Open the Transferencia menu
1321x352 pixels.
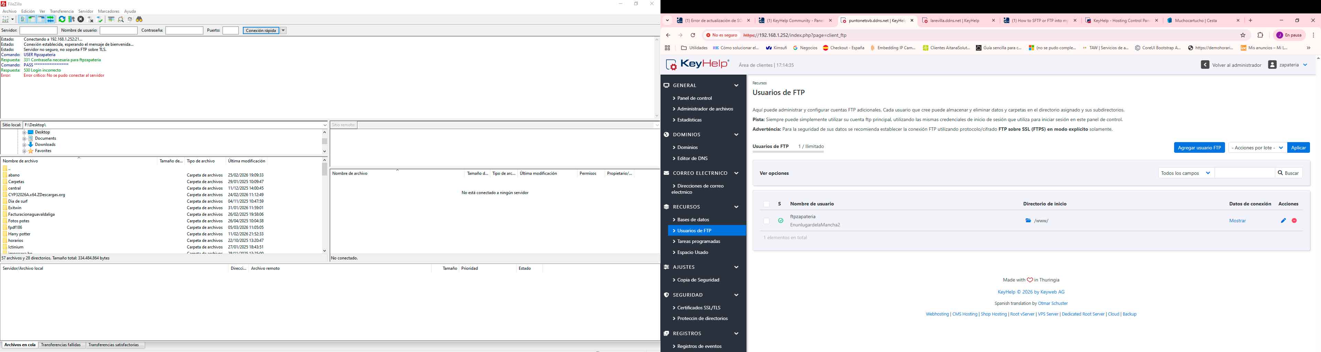[62, 11]
